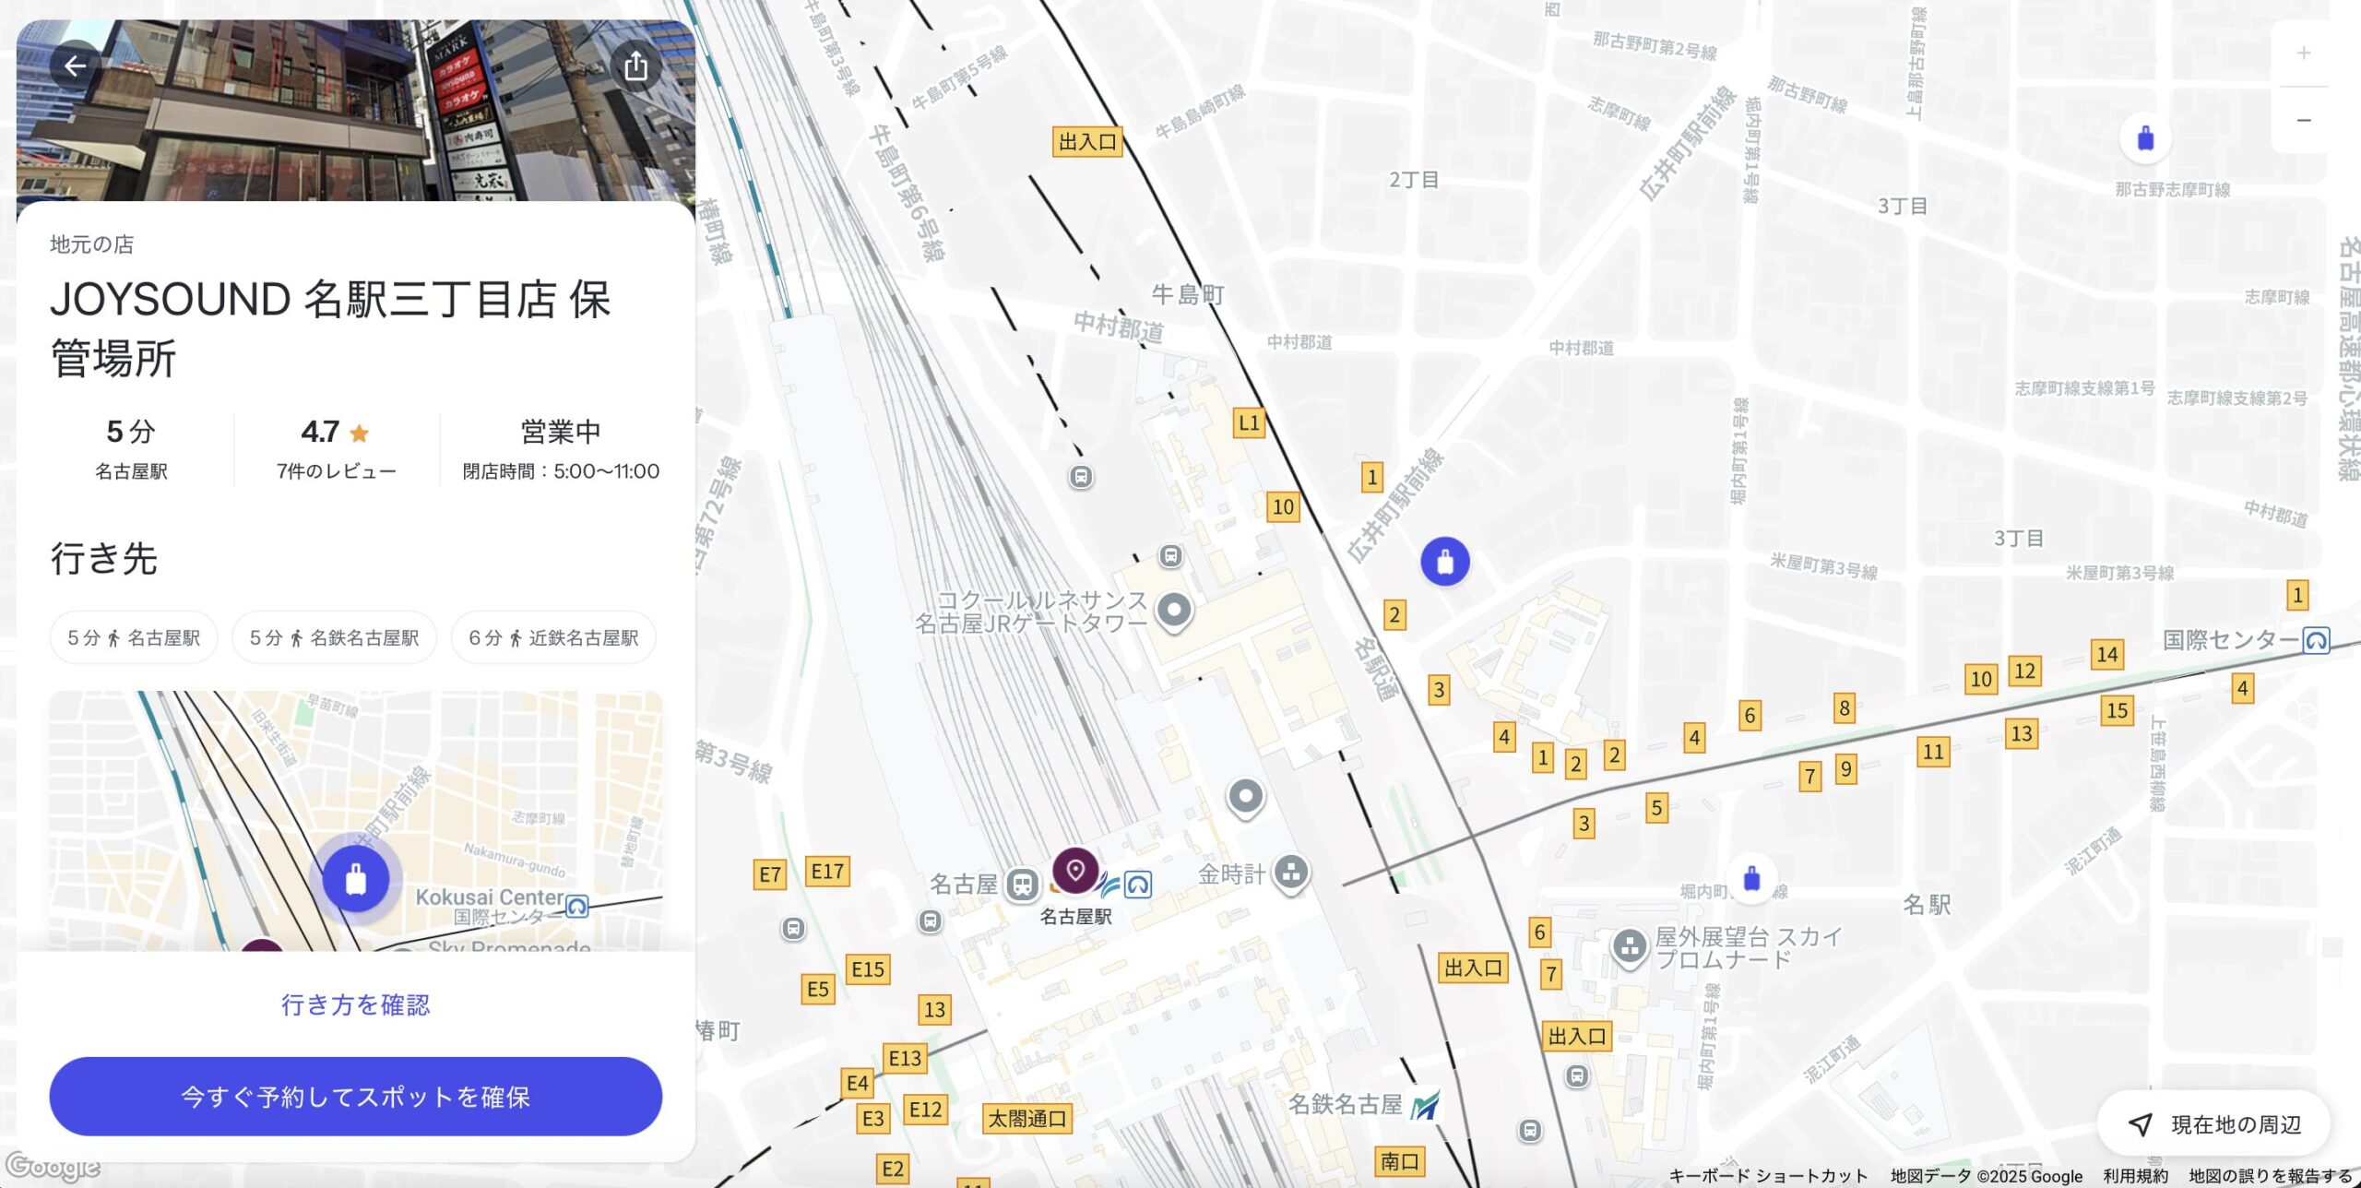
Task: Click the 現在地の周辺 button
Action: click(2213, 1124)
